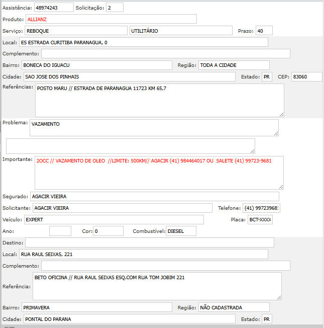Click the resize grip of the empty text area
Screen dimensions: 324x328
pos(252,151)
